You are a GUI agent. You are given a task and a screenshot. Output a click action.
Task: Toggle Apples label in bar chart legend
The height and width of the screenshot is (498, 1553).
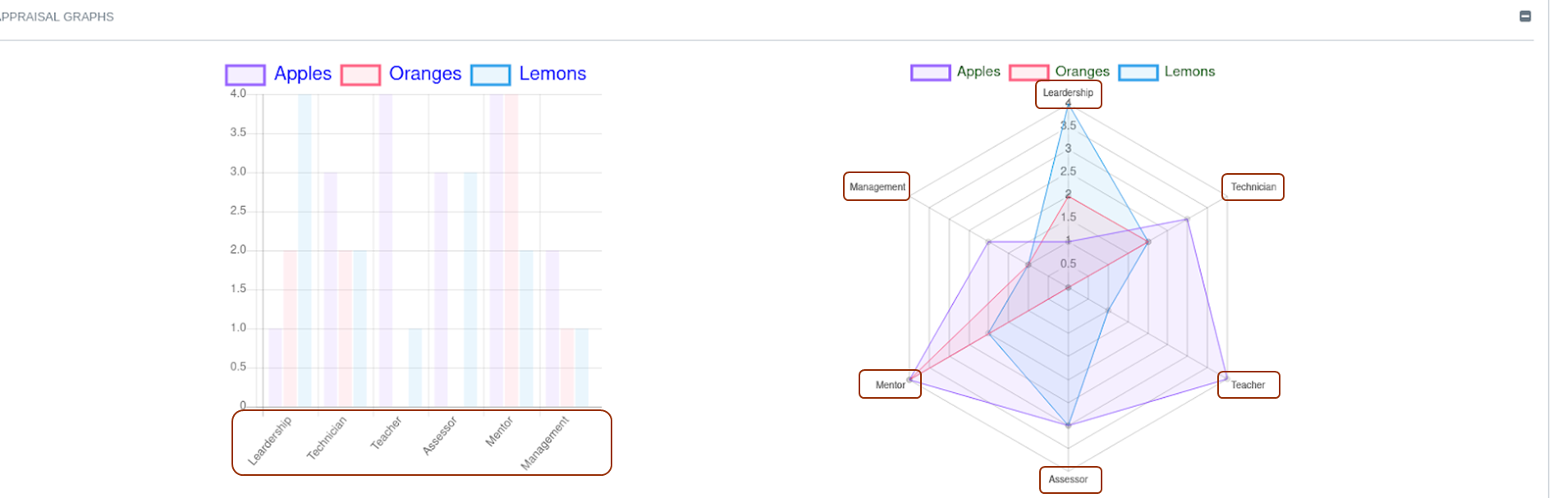coord(302,74)
